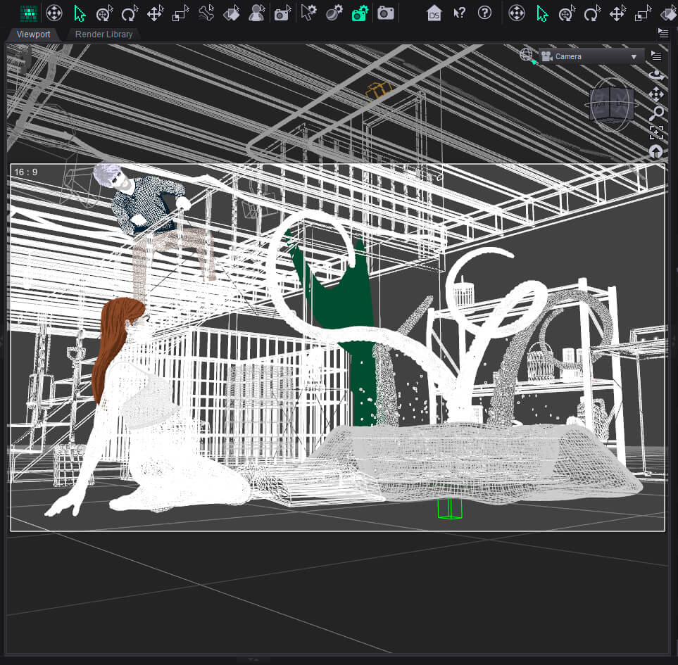678x665 pixels.
Task: Open Help via the circled question mark
Action: click(484, 13)
